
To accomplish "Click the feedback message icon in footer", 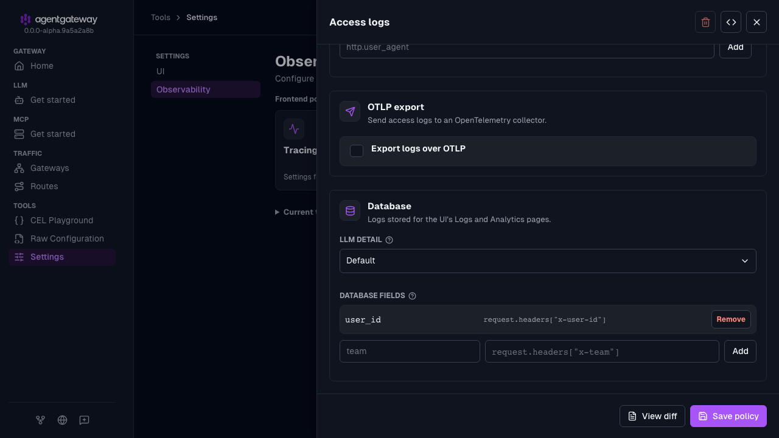I will [84, 420].
